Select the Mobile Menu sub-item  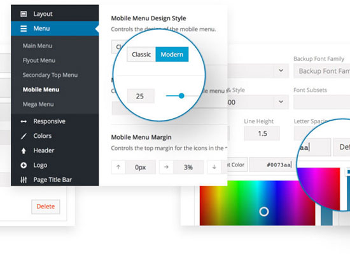[41, 90]
